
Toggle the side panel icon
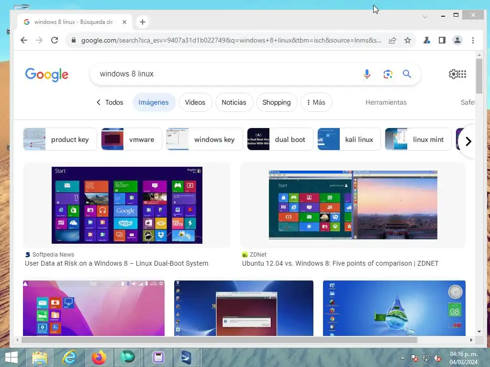tap(442, 40)
